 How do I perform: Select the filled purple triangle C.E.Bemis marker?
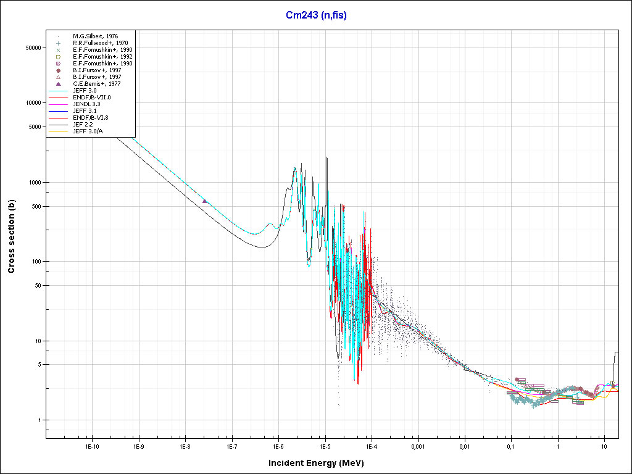point(57,84)
